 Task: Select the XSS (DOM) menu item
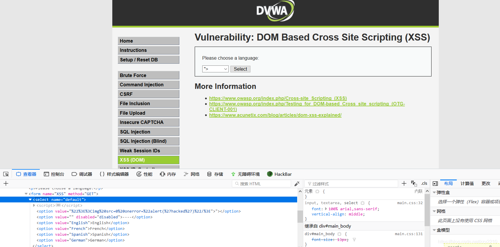coord(149,160)
